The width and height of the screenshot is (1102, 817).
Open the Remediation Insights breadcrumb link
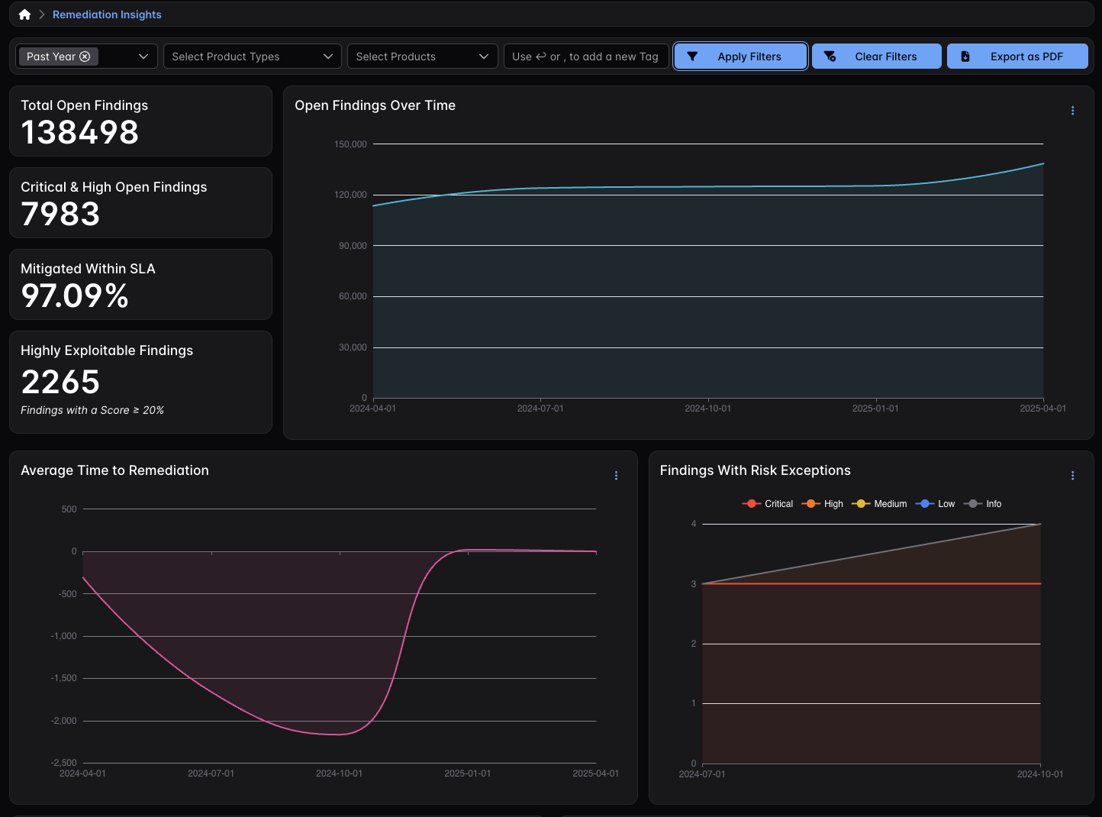pos(107,15)
